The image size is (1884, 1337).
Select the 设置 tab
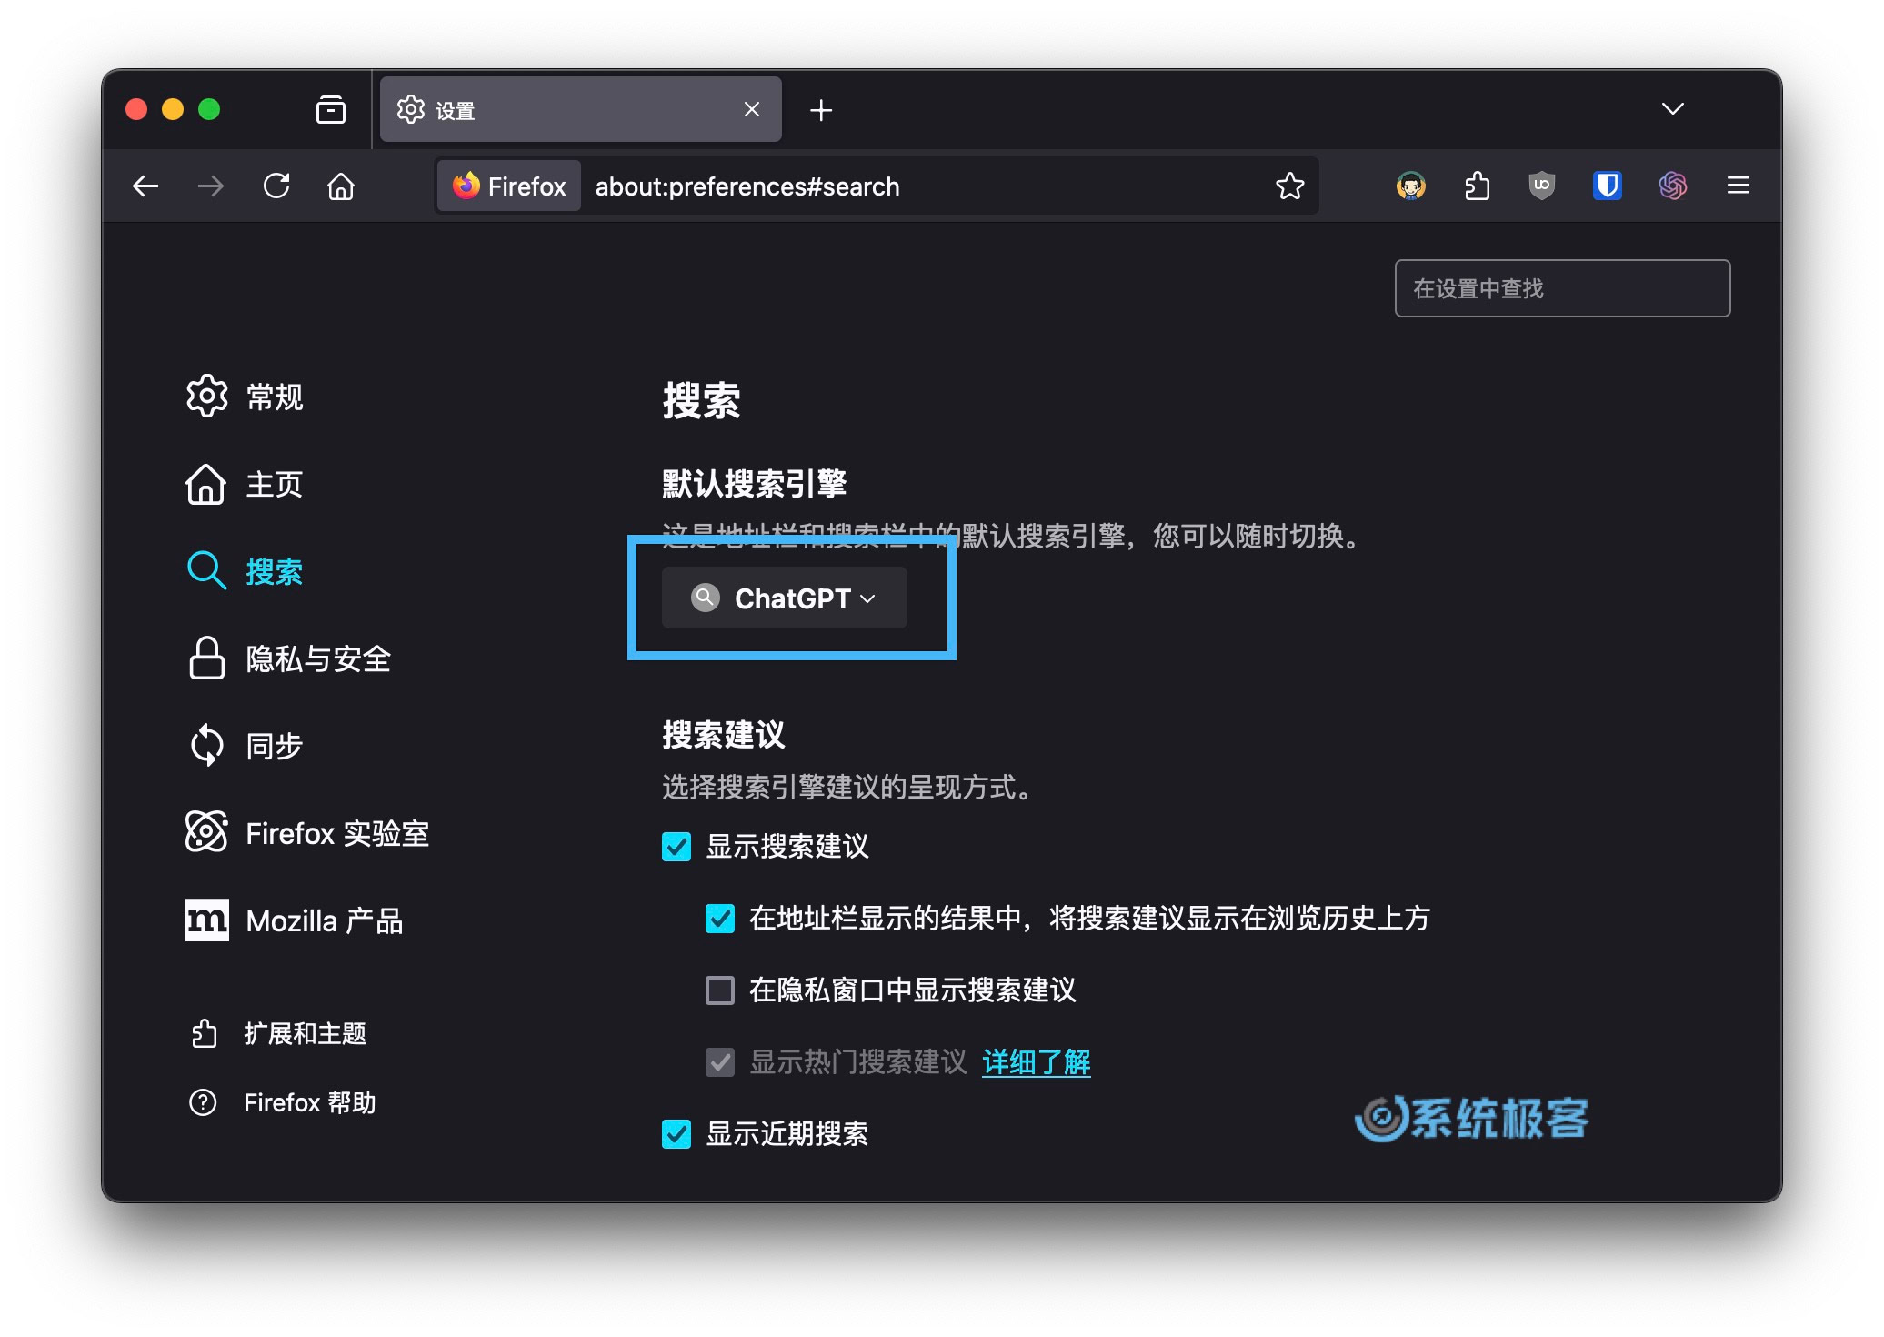point(581,110)
